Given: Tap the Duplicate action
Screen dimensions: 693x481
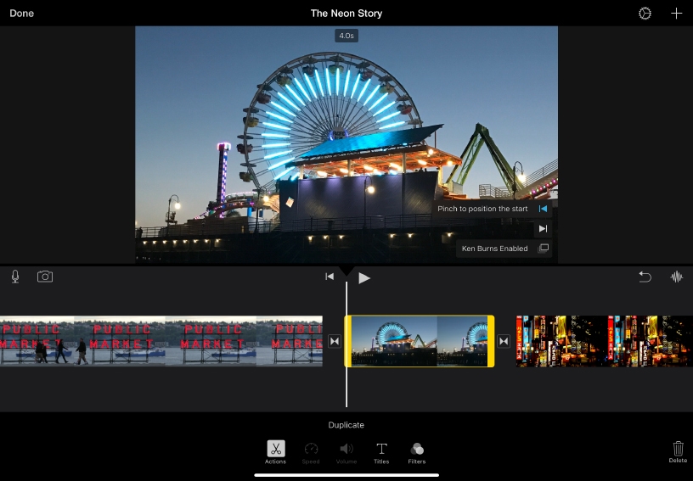Looking at the screenshot, I should (346, 425).
